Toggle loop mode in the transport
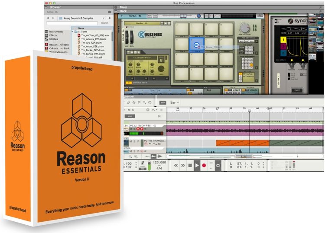 point(218,166)
